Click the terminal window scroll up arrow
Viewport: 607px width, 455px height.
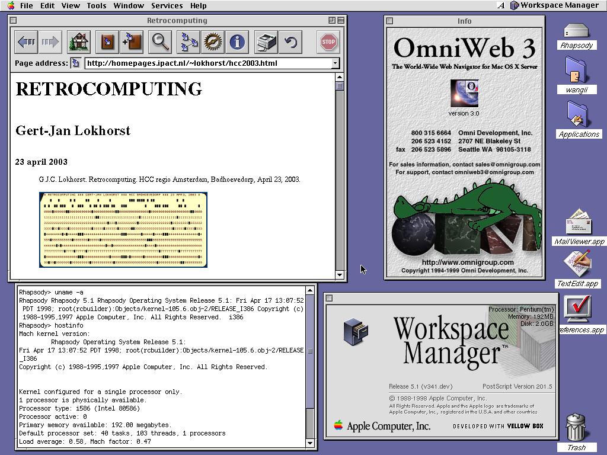(309, 290)
